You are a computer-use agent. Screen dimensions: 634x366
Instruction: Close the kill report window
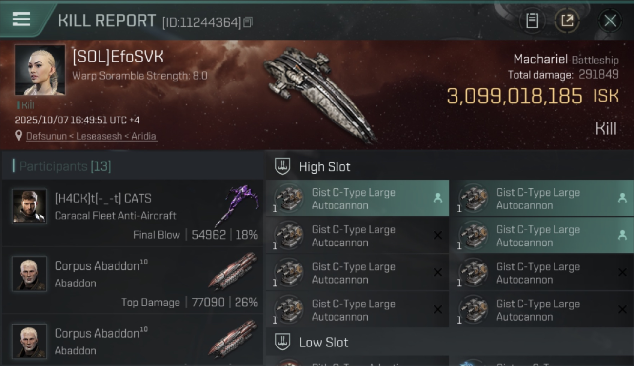(x=610, y=21)
